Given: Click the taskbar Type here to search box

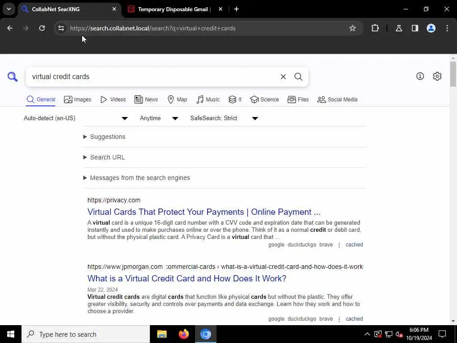Looking at the screenshot, I should click(x=85, y=334).
